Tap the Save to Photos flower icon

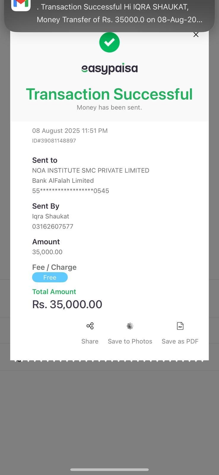pos(130,326)
